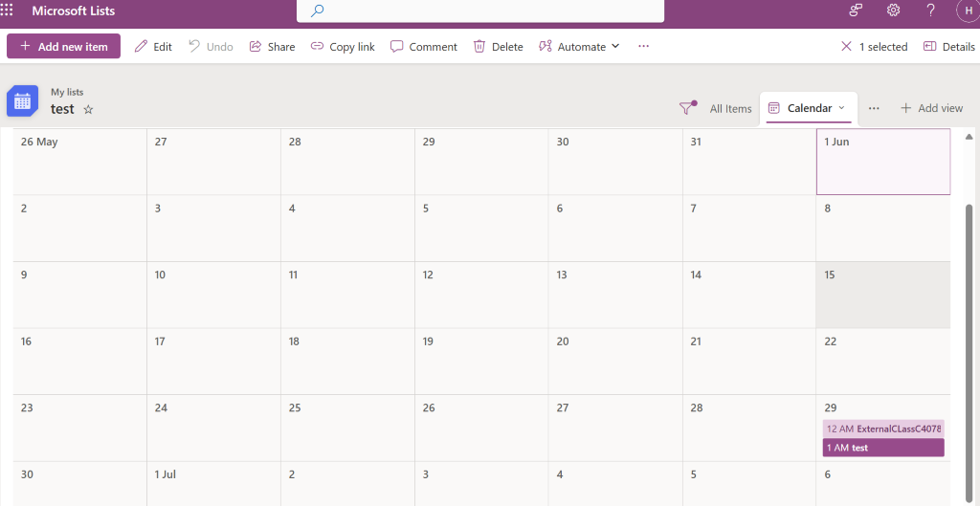Viewport: 980px width, 506px height.
Task: Click the test list calendar icon
Action: (23, 100)
